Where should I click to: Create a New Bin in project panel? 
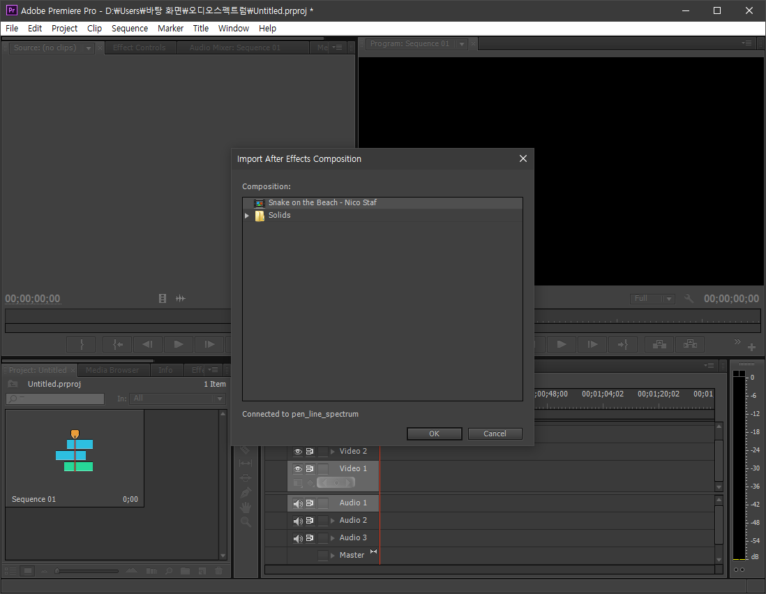185,570
